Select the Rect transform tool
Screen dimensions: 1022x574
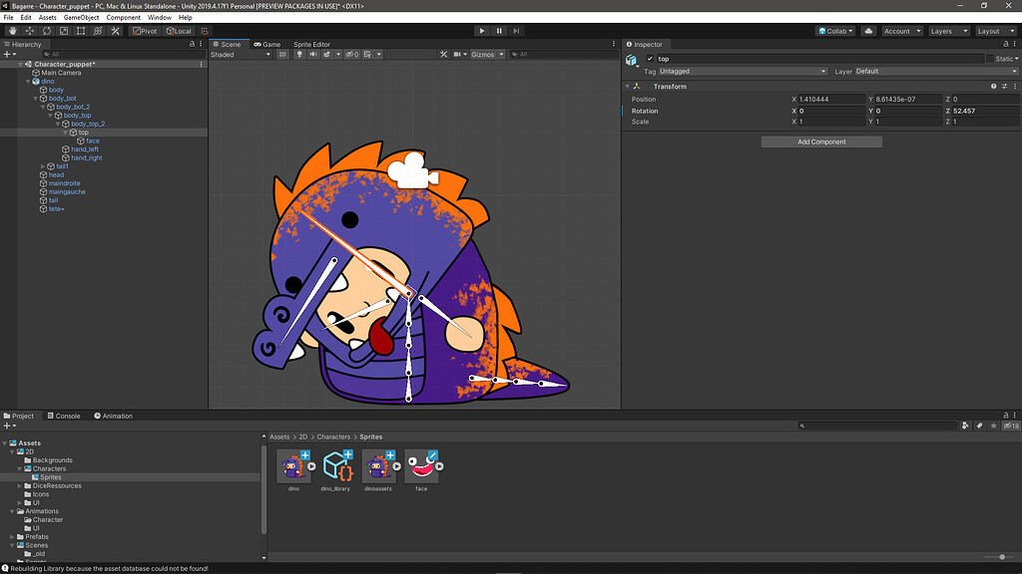[82, 31]
